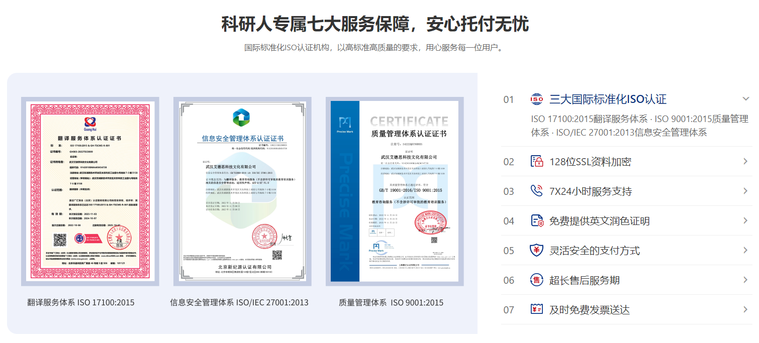Select the 灵活安全的支付方式 item

coord(595,251)
